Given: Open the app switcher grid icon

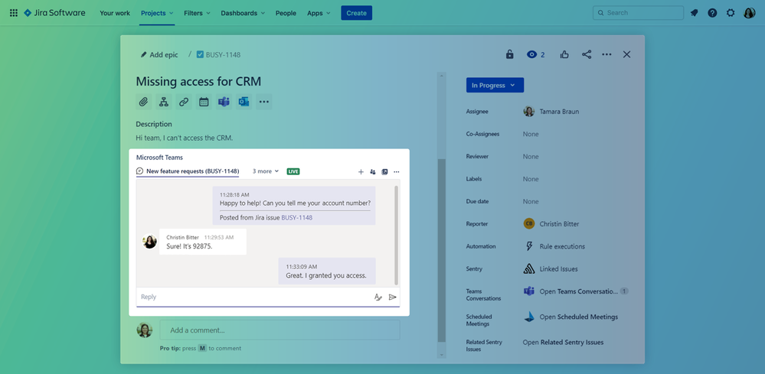Looking at the screenshot, I should click(x=14, y=13).
